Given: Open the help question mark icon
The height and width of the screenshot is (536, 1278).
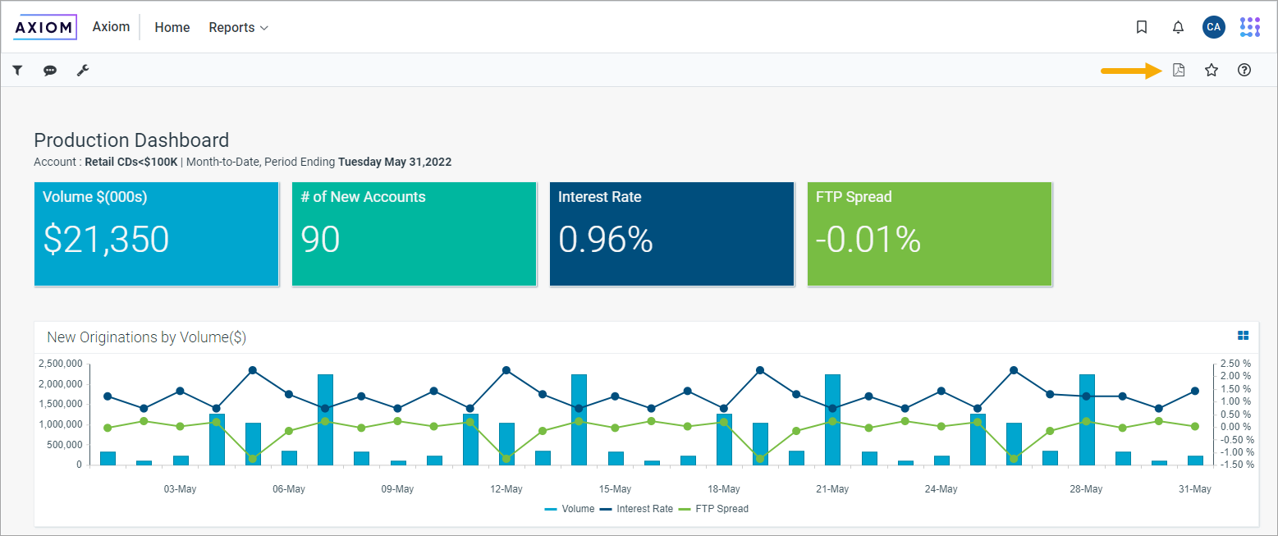Looking at the screenshot, I should (1244, 71).
